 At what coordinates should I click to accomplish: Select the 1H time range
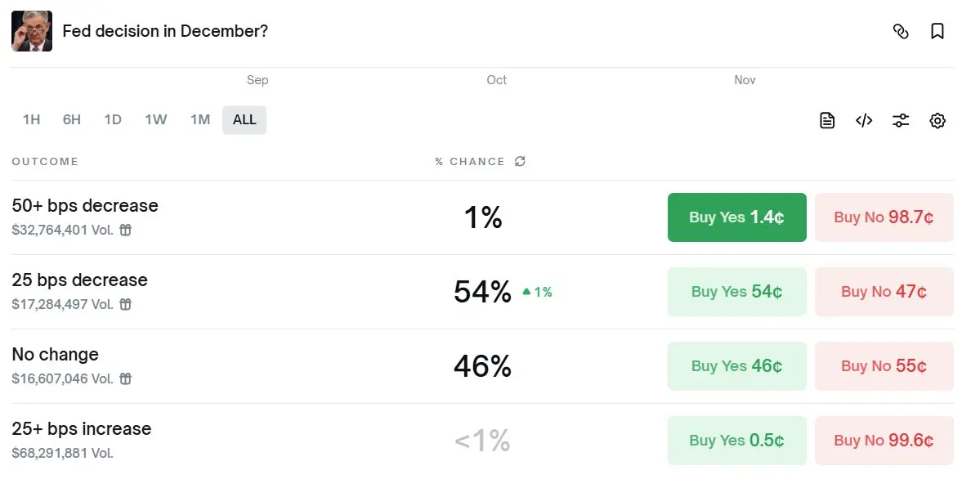[31, 120]
